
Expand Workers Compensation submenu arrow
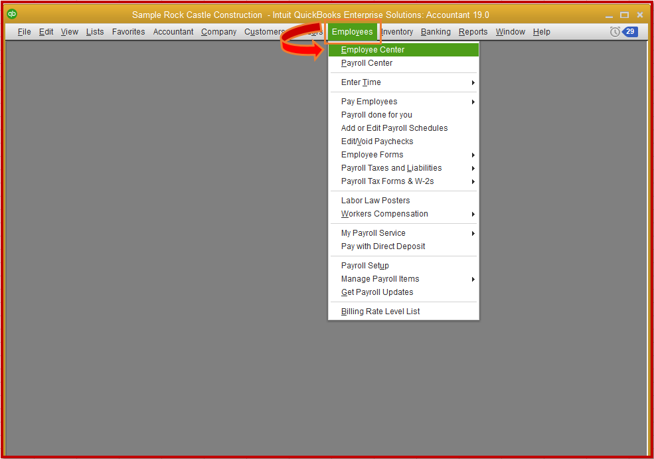473,215
